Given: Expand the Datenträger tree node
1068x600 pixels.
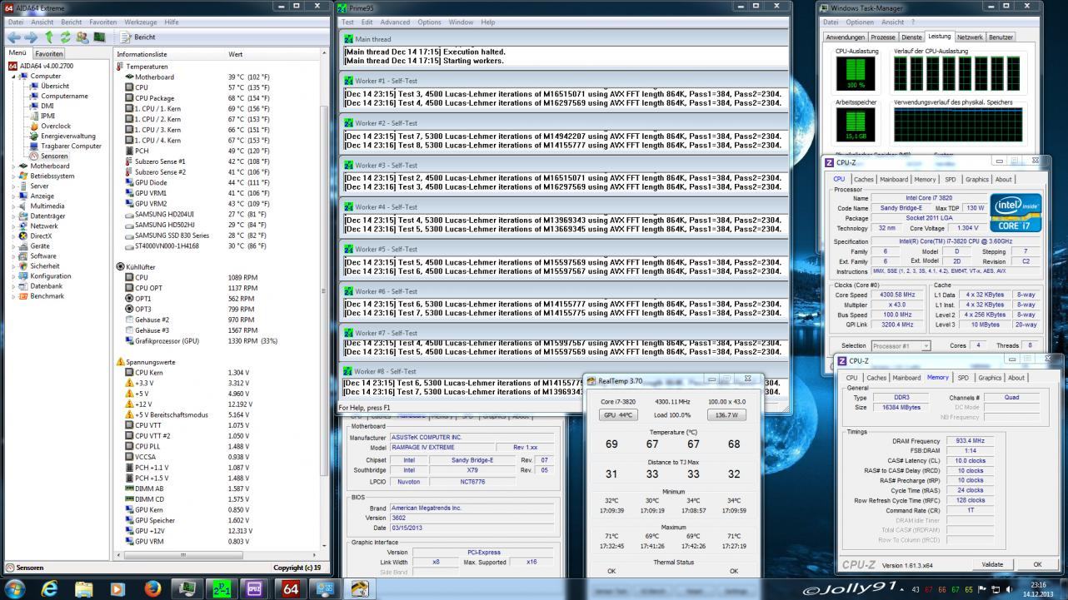Looking at the screenshot, I should (x=13, y=216).
